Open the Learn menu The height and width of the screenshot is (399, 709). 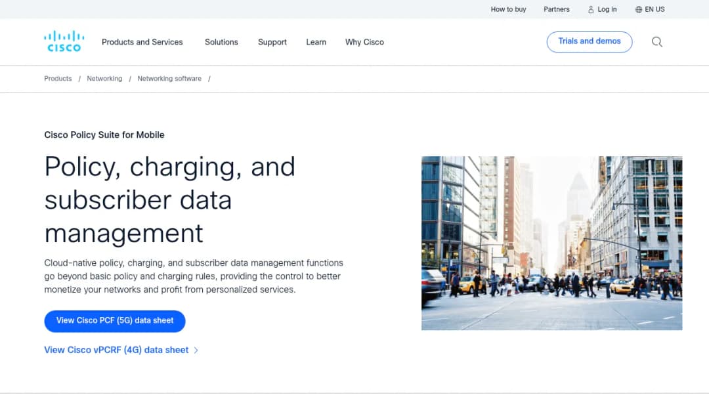tap(316, 42)
